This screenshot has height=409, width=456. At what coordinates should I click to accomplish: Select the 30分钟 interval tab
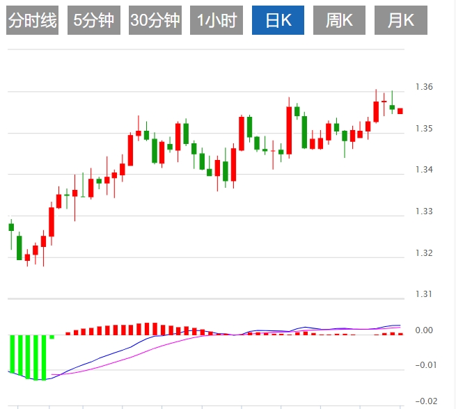point(155,20)
